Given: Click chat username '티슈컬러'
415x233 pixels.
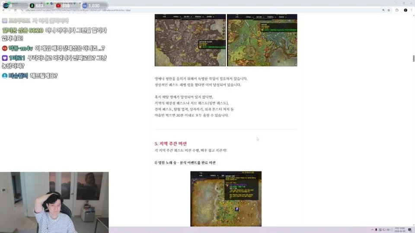Looking at the screenshot, I should [x=18, y=76].
